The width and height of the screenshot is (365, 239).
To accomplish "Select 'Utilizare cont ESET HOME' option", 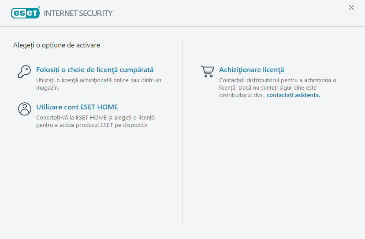I will 77,107.
